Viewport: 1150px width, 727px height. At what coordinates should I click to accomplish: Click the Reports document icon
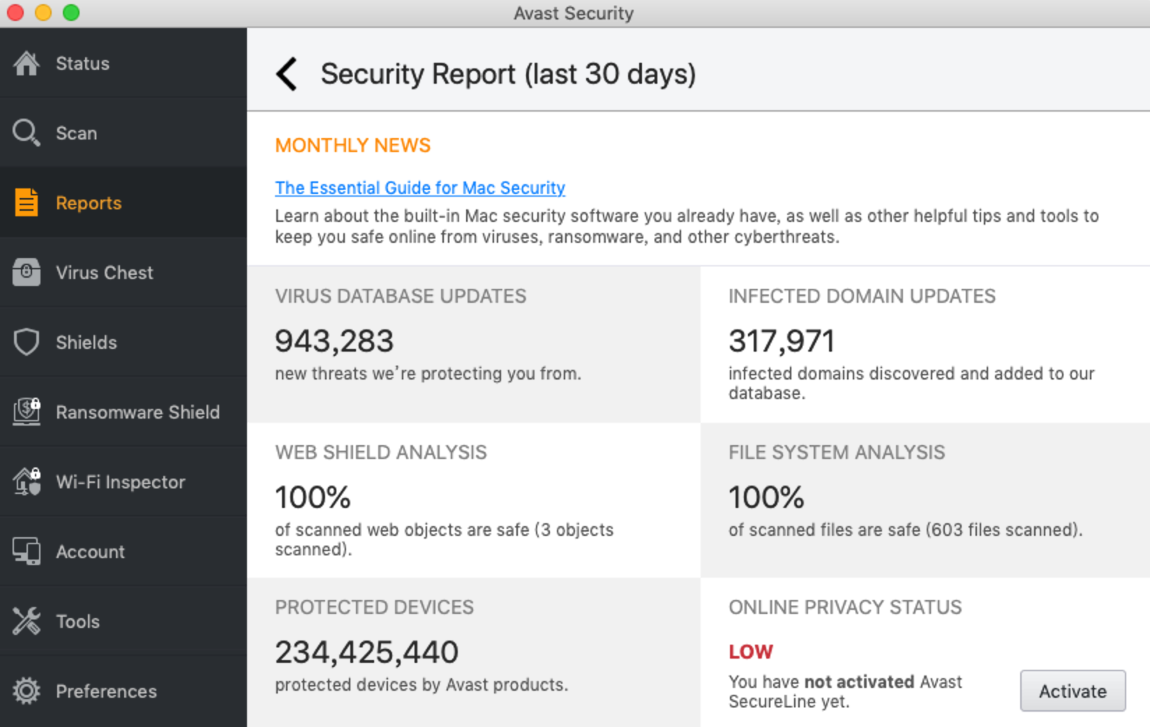27,202
